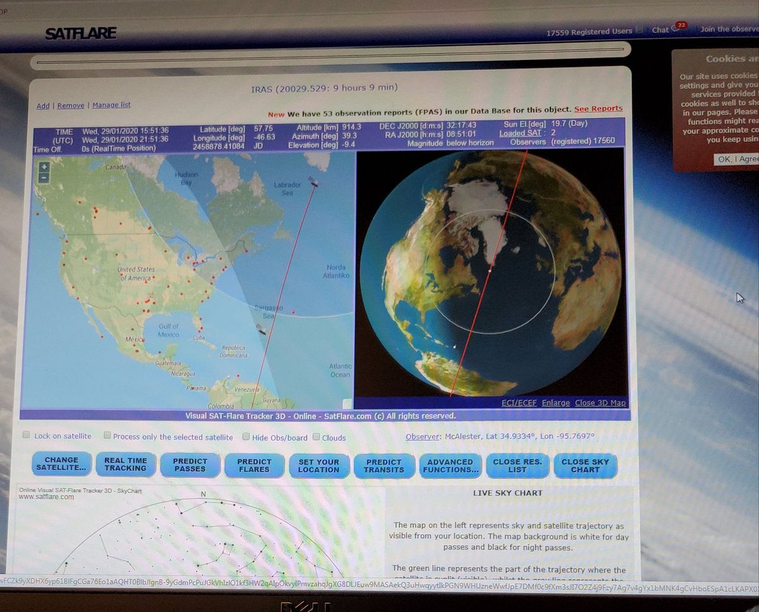Click Join the observers link in header
Image resolution: width=759 pixels, height=612 pixels.
click(x=729, y=29)
